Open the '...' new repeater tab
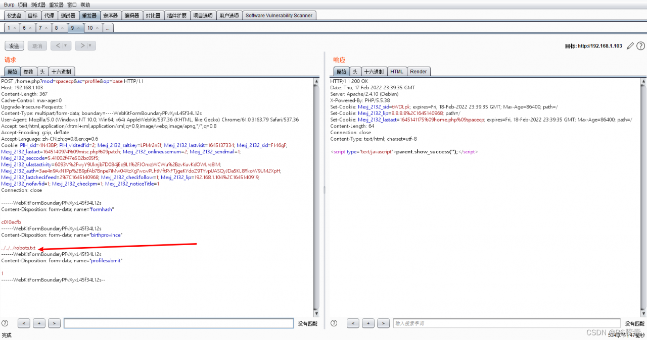The image size is (647, 340). pos(108,28)
